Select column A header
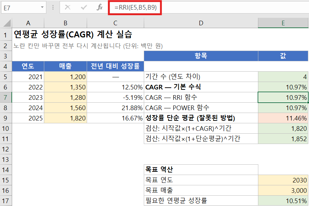309x206 pixels. (28, 23)
